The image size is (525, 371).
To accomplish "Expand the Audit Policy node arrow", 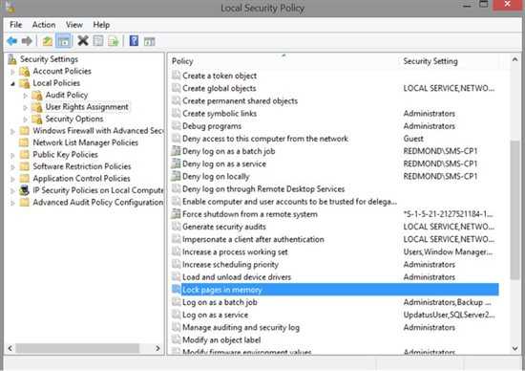I will coord(26,96).
